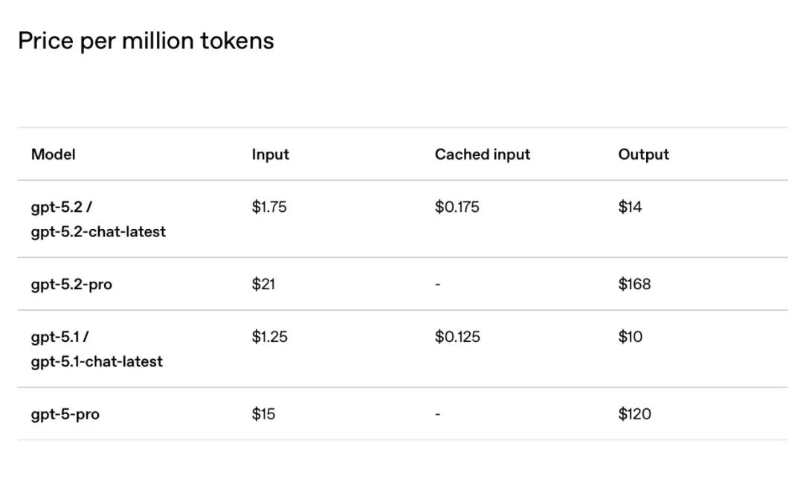Select the gpt-5.1-chat-latest model name
This screenshot has height=478, width=803.
click(97, 362)
